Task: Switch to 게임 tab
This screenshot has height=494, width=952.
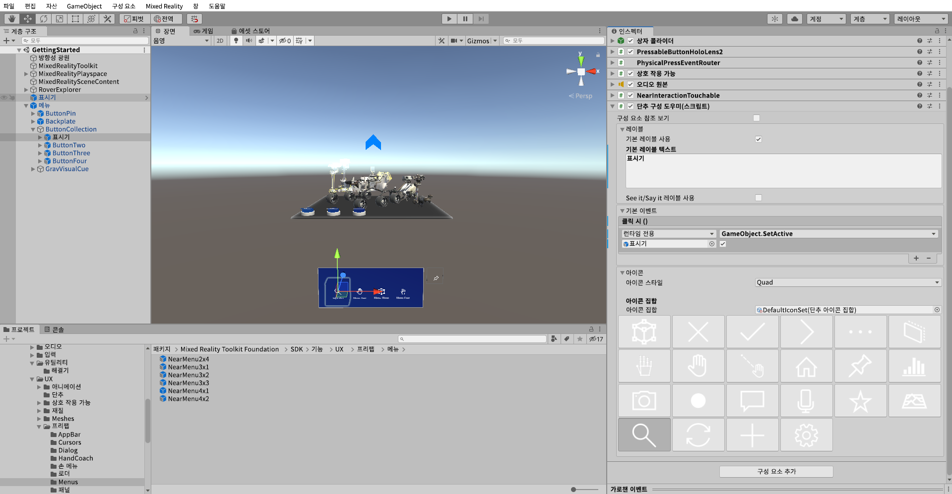Action: [x=203, y=31]
